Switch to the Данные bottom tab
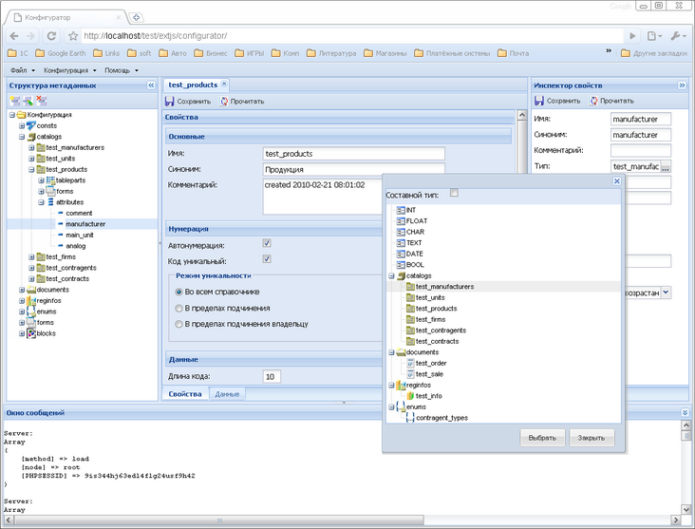 pyautogui.click(x=227, y=393)
